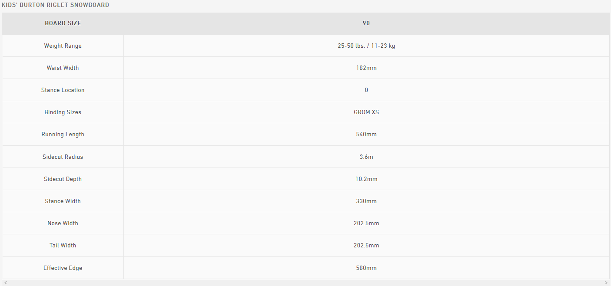The image size is (611, 286).
Task: Click the Stance Width row label
Action: tap(63, 201)
